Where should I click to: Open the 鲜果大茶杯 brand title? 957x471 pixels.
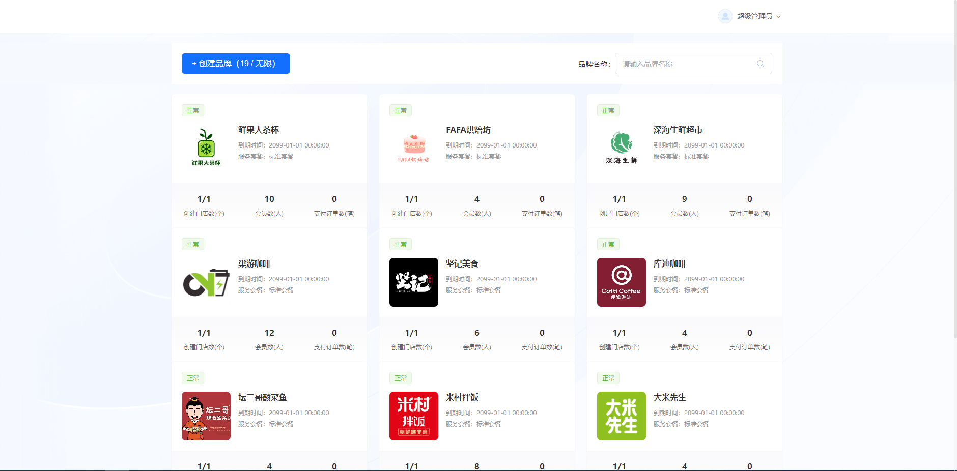tap(259, 130)
